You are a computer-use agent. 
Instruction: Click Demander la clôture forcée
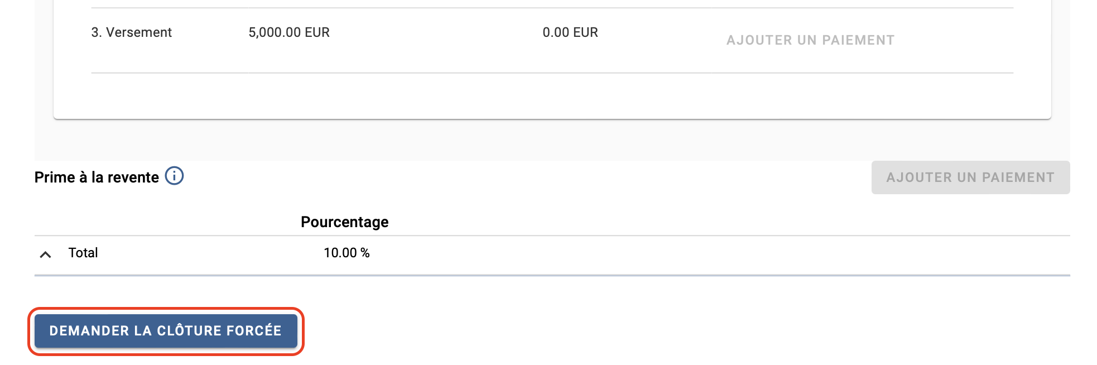(166, 331)
